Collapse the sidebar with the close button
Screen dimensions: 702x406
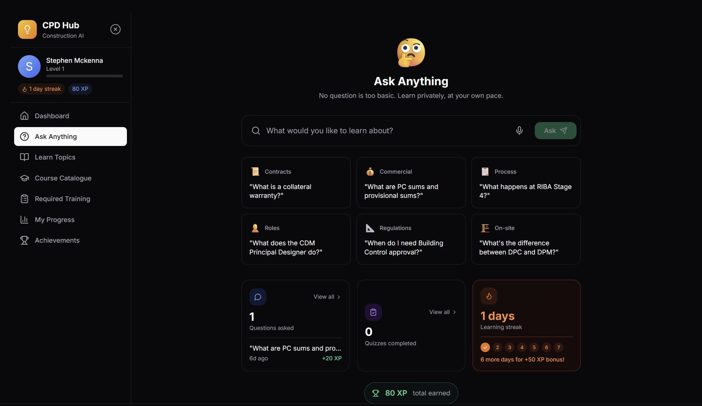[x=115, y=29]
